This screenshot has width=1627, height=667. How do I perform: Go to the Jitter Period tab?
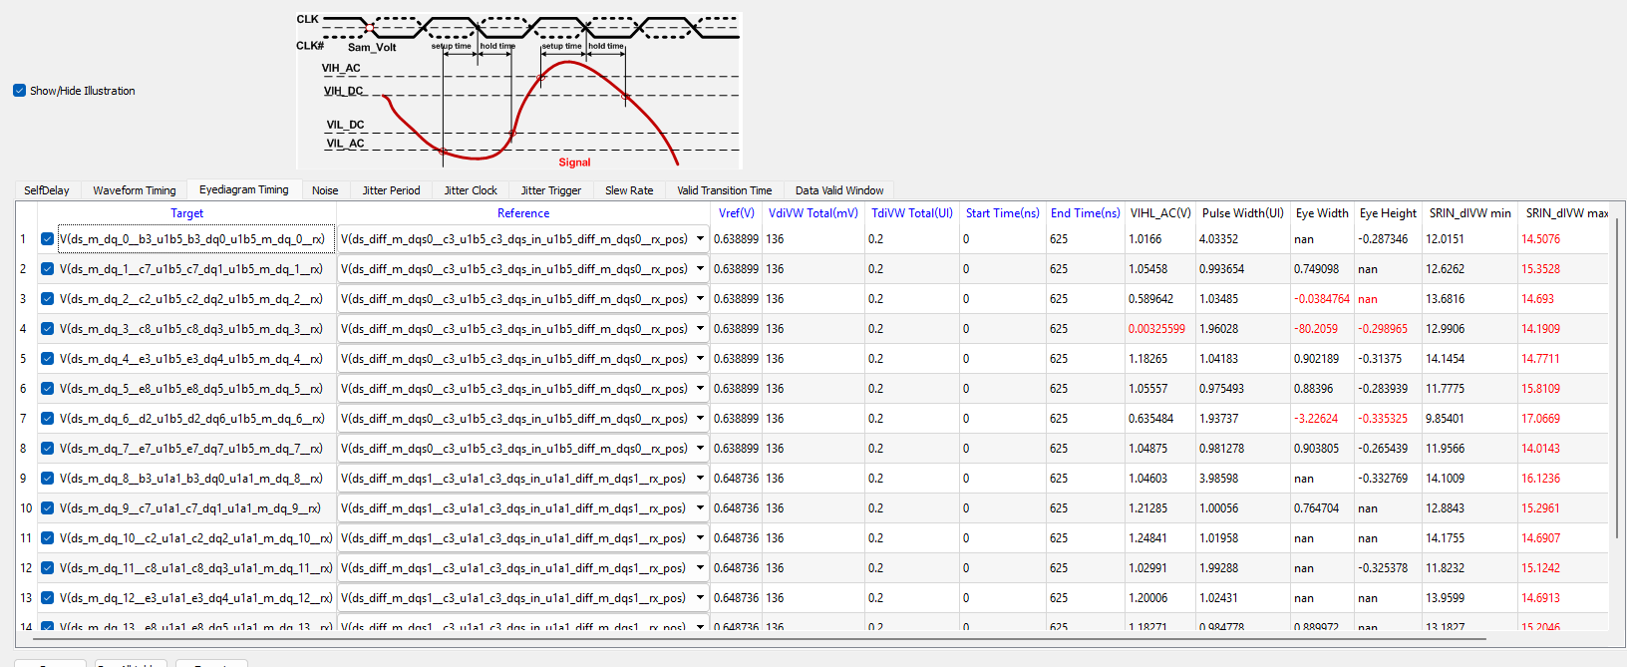[391, 190]
